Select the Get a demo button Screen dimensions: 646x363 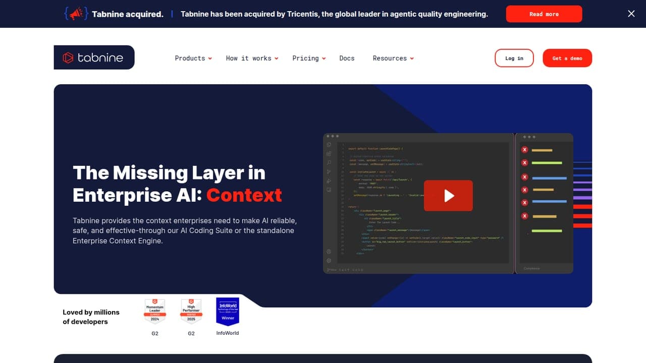point(567,58)
